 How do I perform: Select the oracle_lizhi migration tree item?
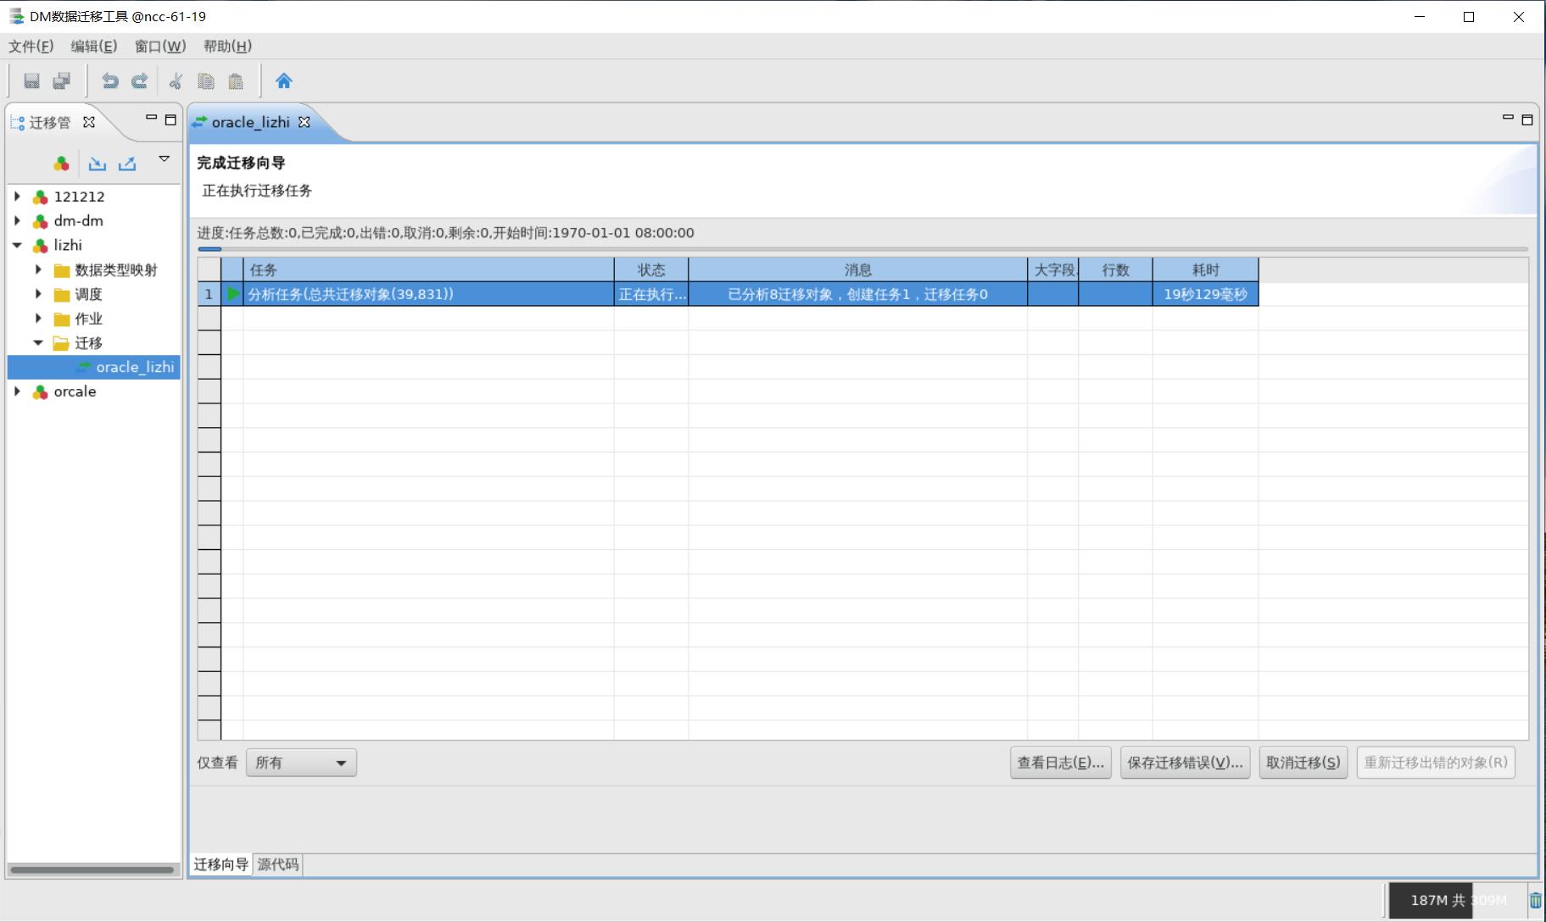pyautogui.click(x=135, y=367)
